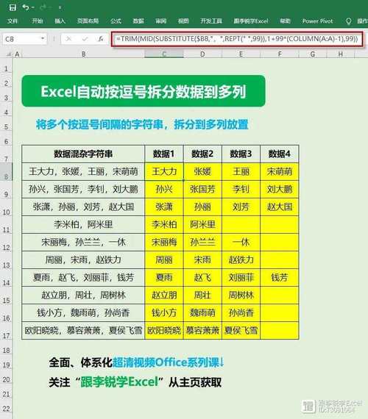Open the 跟李锐学Excel custom tab
This screenshot has width=368, height=419.
[251, 21]
